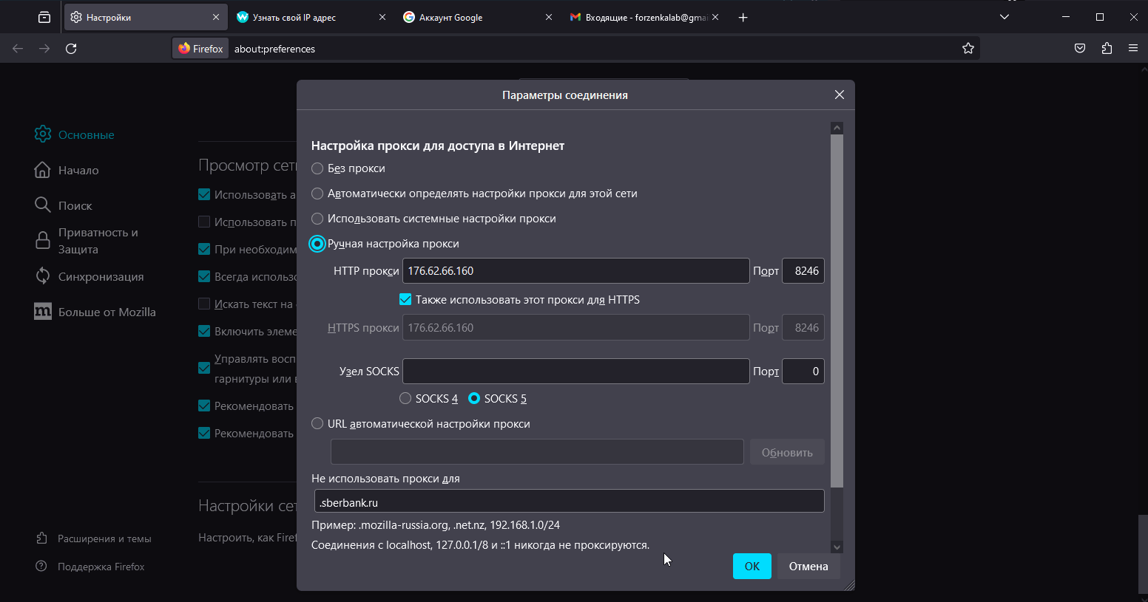Switch to 'Узнать свой IP адрес' tab
Image resolution: width=1148 pixels, height=602 pixels.
tap(307, 17)
